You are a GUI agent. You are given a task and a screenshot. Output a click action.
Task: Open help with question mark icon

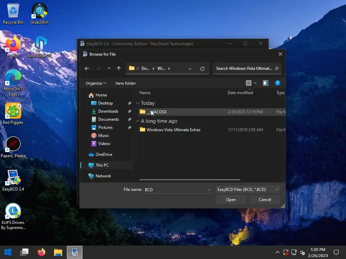[x=278, y=83]
